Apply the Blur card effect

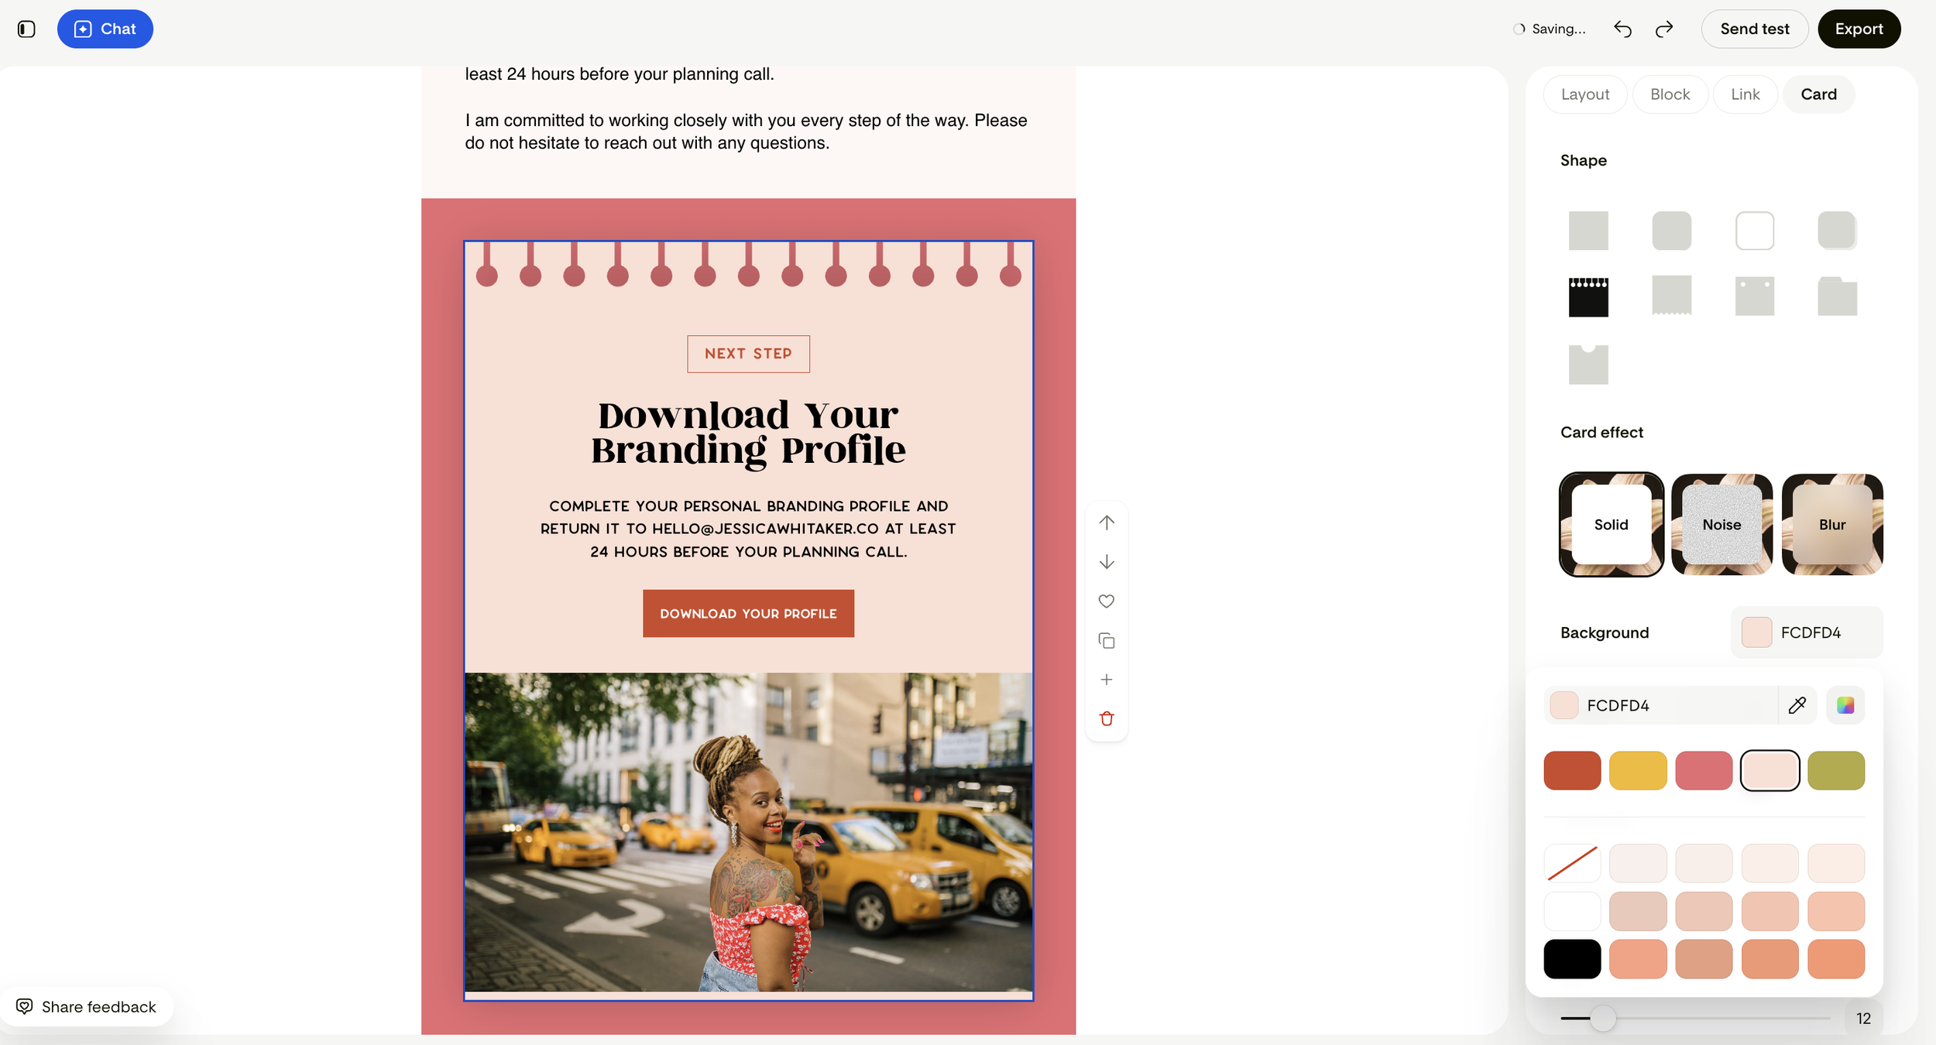click(1832, 524)
